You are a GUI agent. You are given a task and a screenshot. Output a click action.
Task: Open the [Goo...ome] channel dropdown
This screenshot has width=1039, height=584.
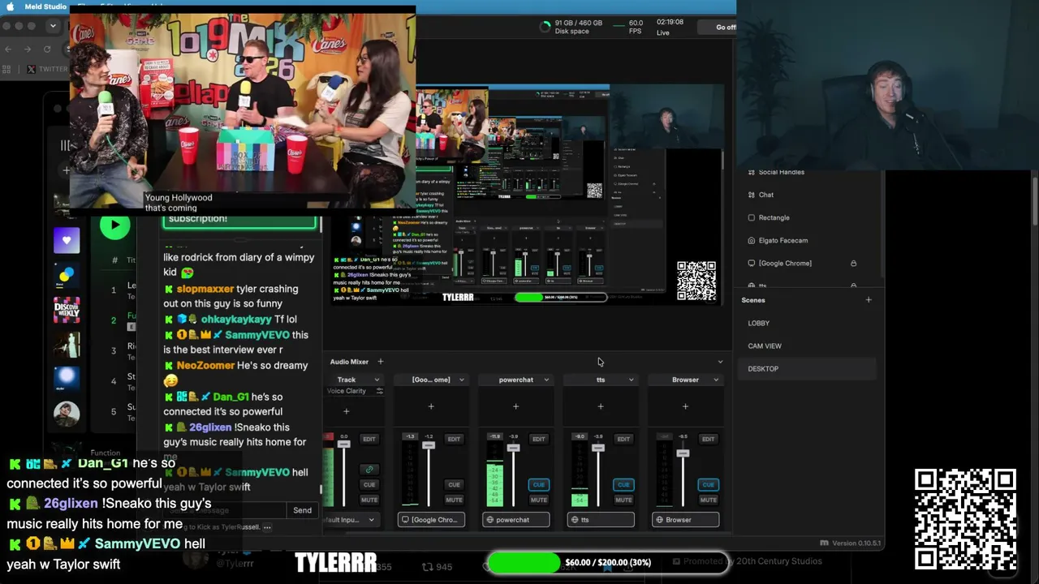(x=461, y=380)
